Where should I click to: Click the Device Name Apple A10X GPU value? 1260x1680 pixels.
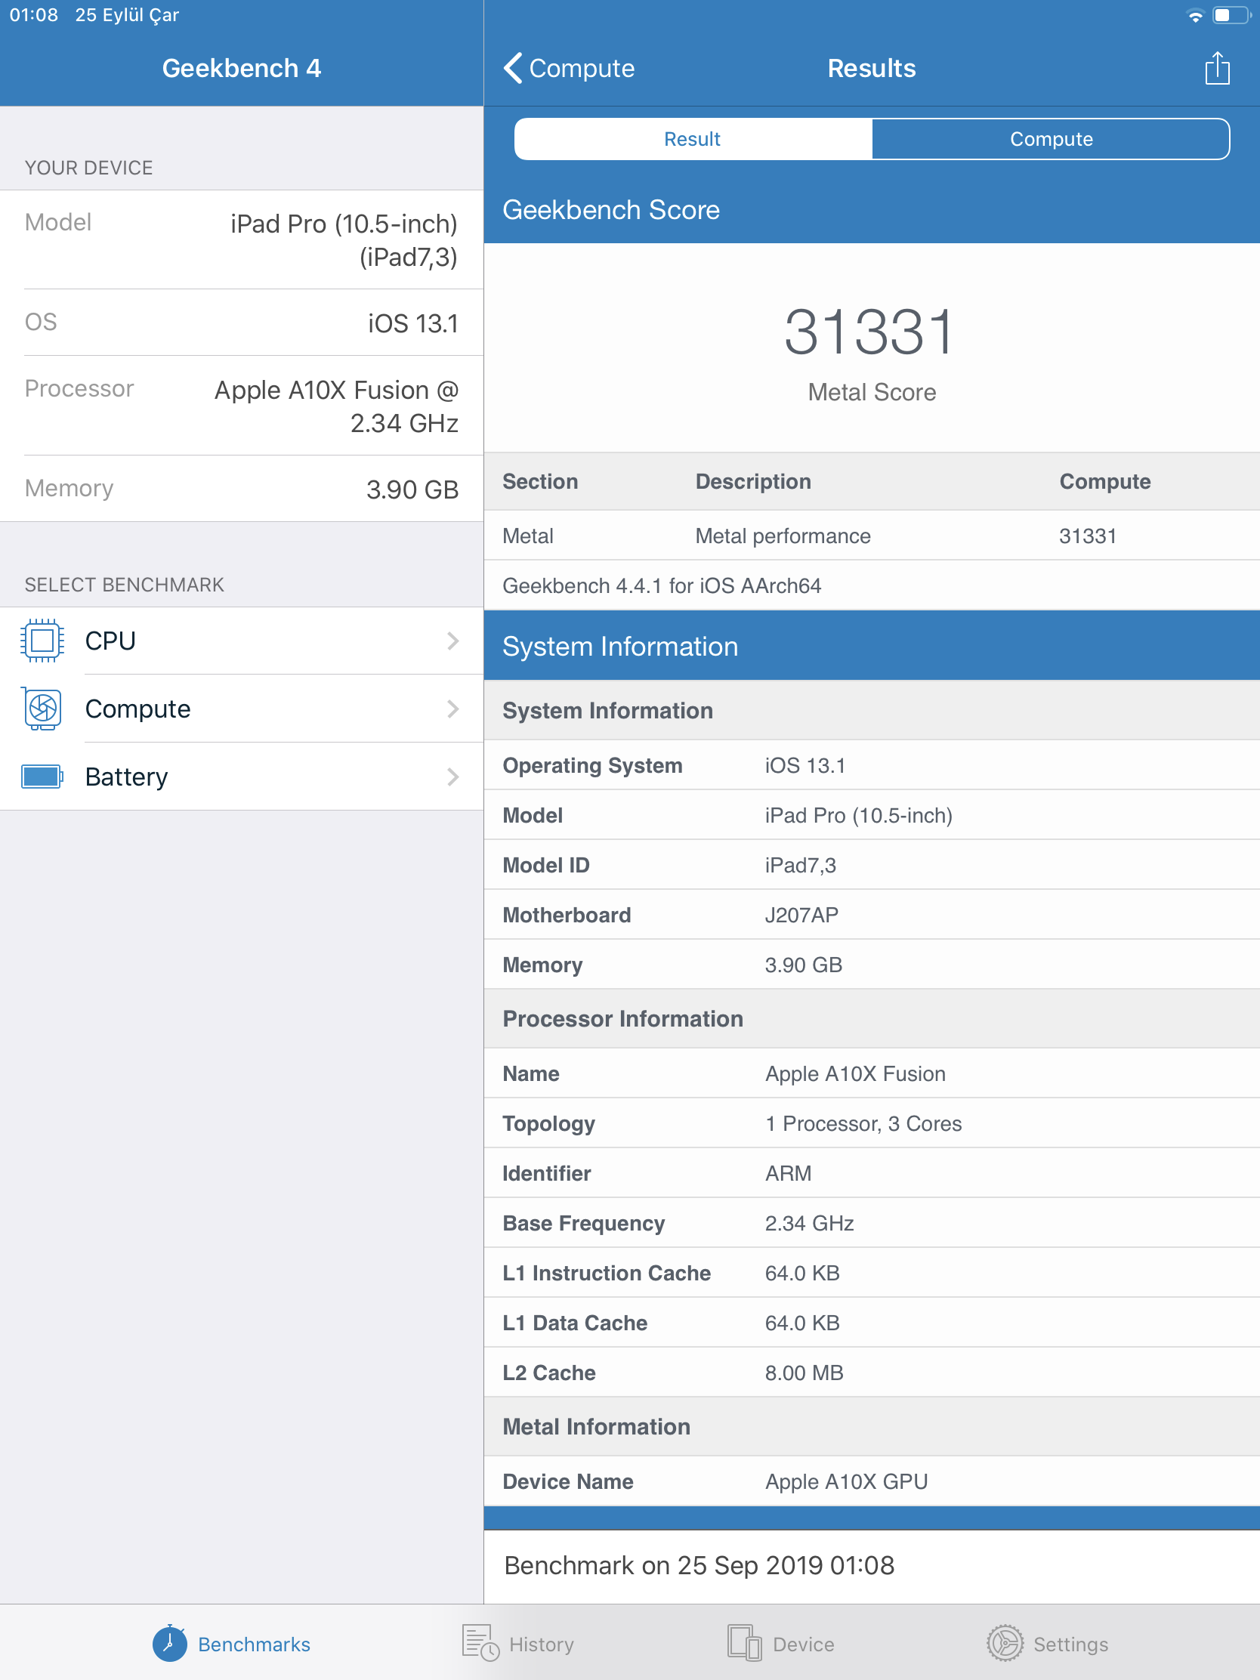tap(846, 1482)
